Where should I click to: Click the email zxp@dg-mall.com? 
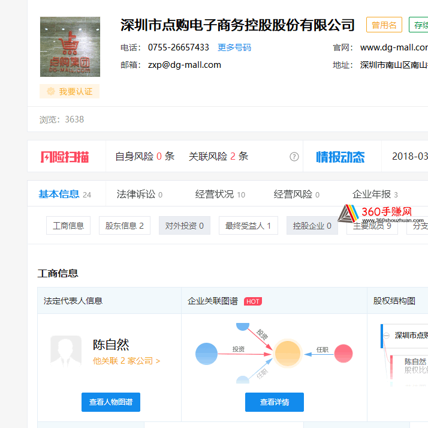pos(185,65)
